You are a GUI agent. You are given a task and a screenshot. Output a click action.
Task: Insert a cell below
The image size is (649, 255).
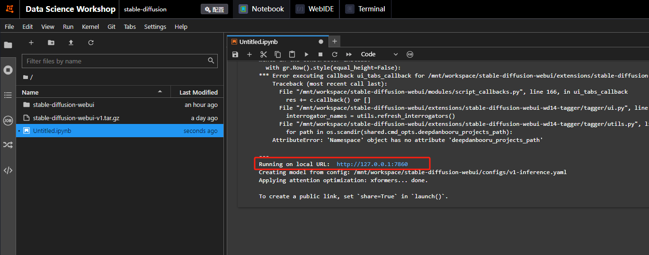click(x=249, y=54)
